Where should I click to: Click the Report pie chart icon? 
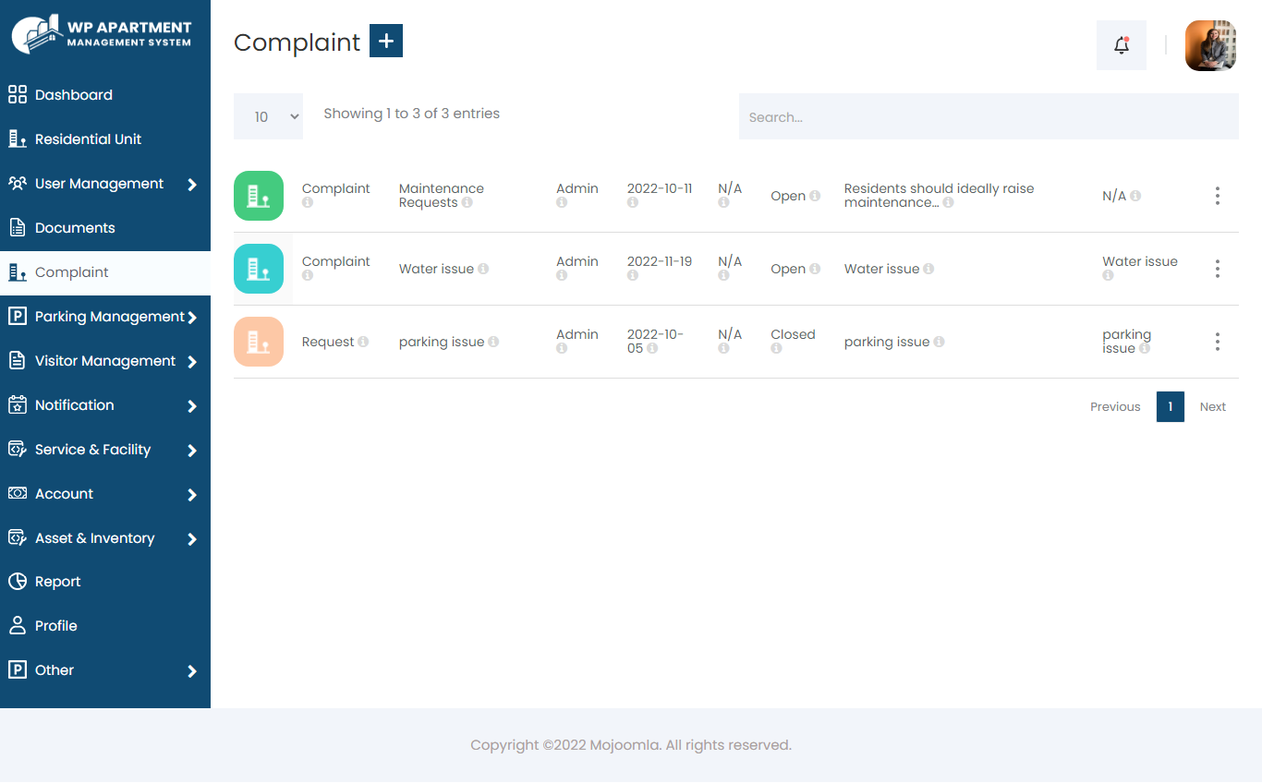[x=18, y=581]
